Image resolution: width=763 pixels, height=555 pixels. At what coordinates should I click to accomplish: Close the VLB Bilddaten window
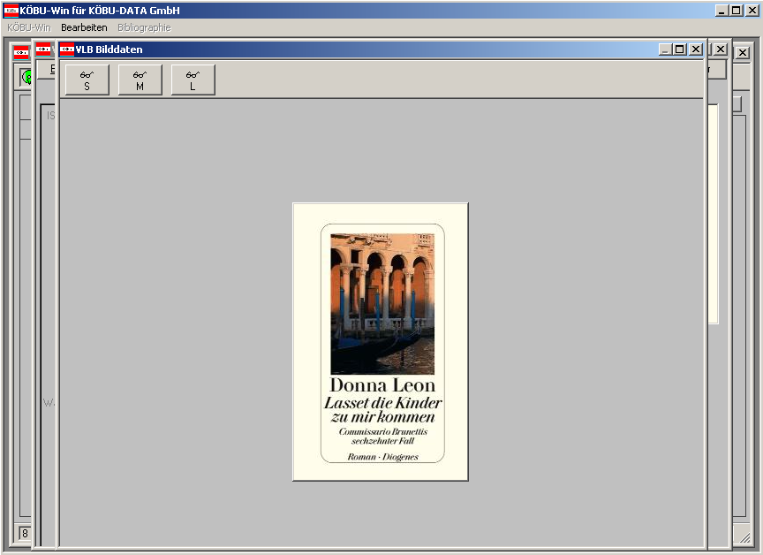coord(696,49)
